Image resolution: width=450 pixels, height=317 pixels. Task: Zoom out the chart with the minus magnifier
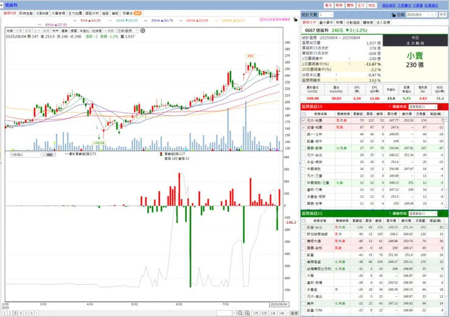coord(240,313)
